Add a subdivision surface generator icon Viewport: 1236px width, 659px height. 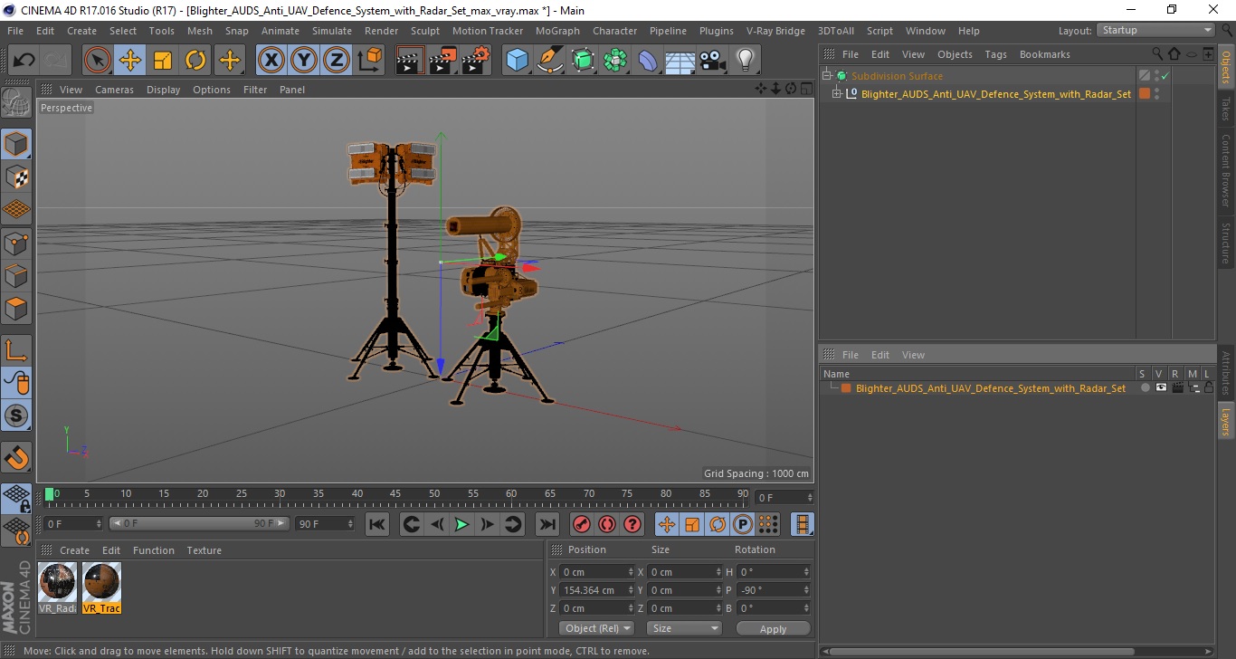click(x=583, y=61)
